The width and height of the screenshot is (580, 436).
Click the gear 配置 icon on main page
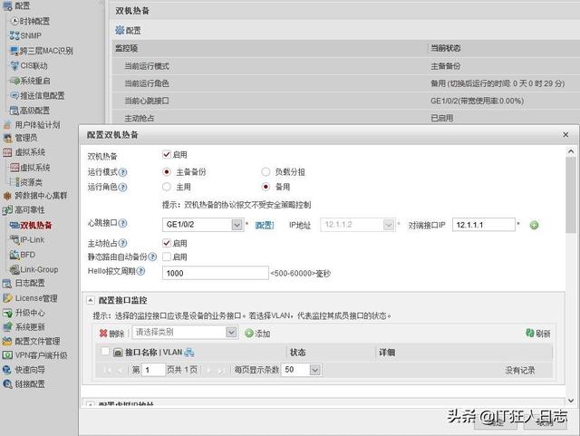pyautogui.click(x=120, y=30)
